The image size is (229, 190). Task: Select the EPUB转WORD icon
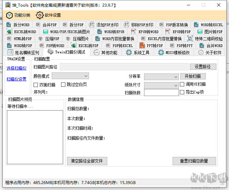(133, 32)
